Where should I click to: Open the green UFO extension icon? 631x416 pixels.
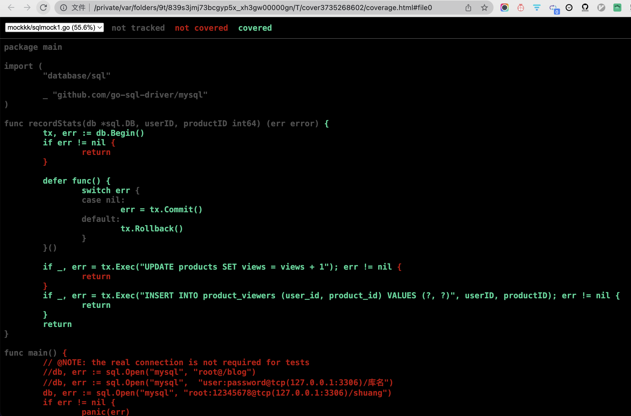tap(617, 8)
